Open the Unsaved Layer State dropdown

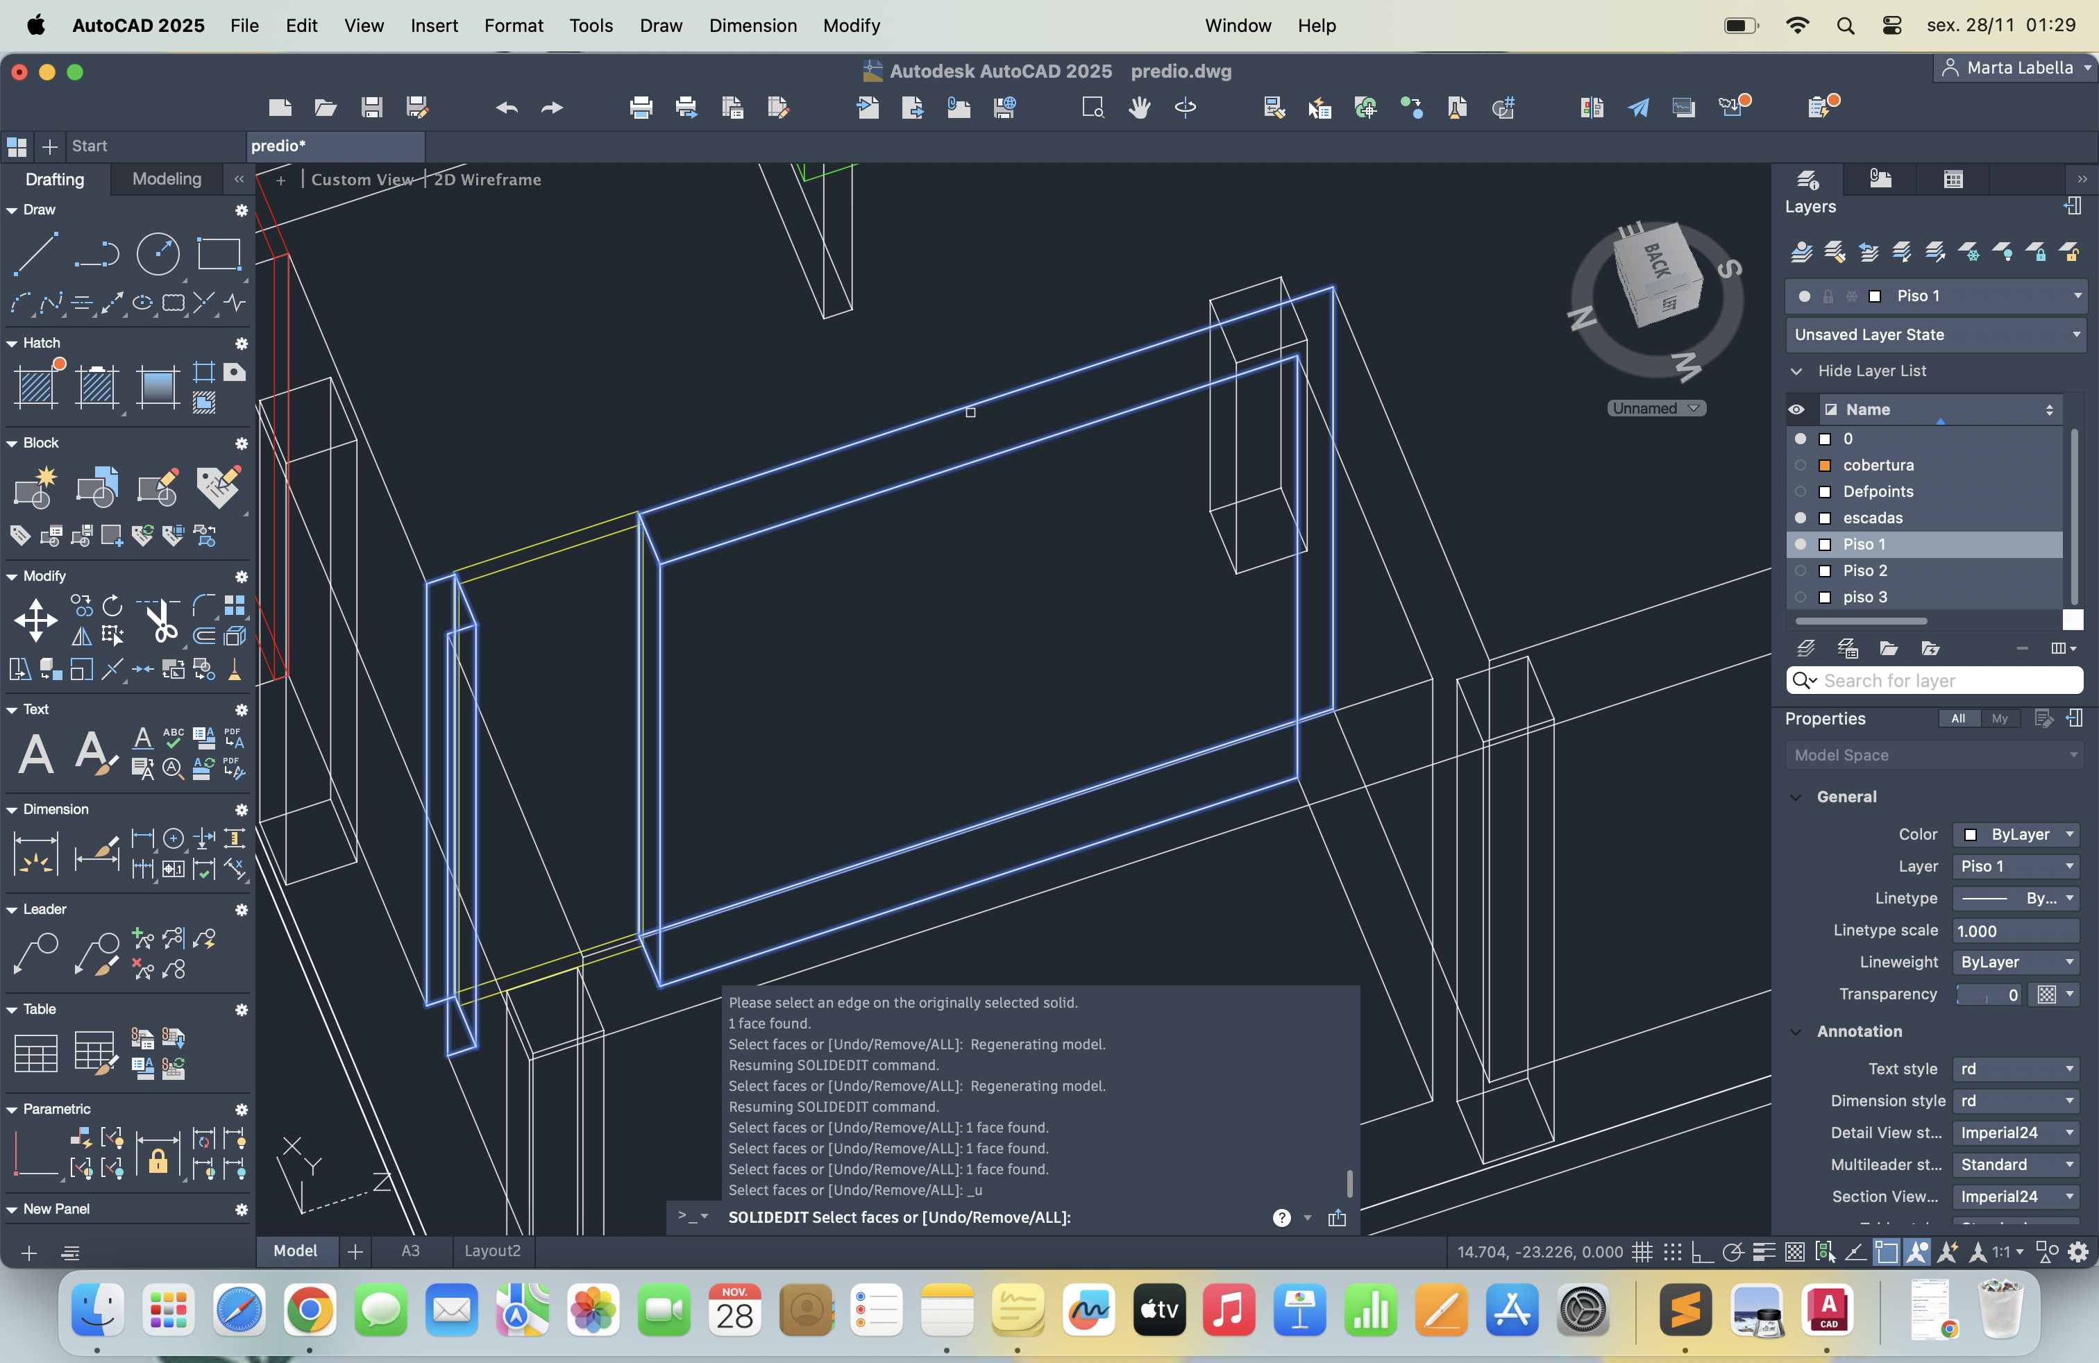click(x=1935, y=334)
